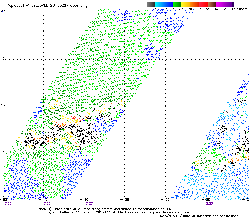Click the brown 35-40 knots legend swatch
249x218 pixels.
[x=212, y=4]
